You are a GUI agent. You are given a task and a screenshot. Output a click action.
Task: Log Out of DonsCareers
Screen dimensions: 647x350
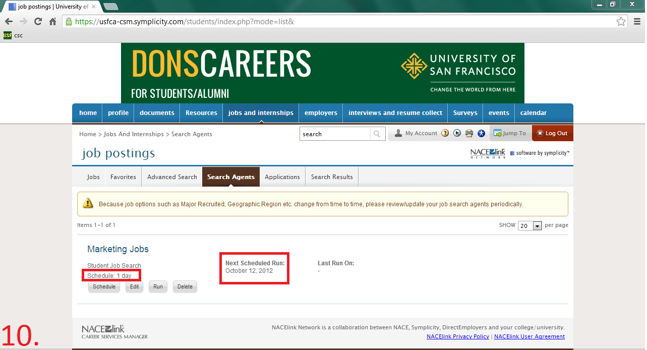[x=552, y=133]
